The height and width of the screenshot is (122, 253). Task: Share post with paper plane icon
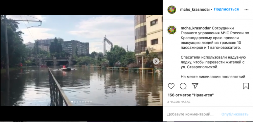pyautogui.click(x=195, y=86)
